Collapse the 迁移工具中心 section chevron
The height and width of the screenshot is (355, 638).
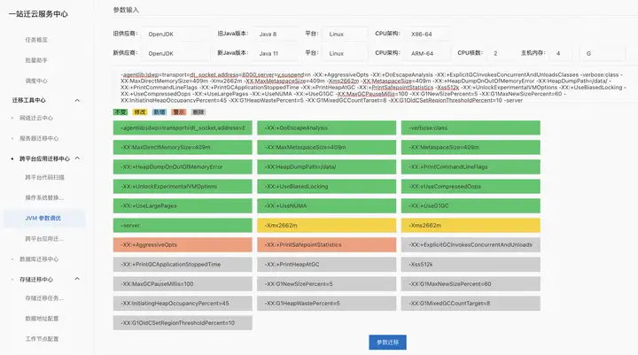pos(77,100)
